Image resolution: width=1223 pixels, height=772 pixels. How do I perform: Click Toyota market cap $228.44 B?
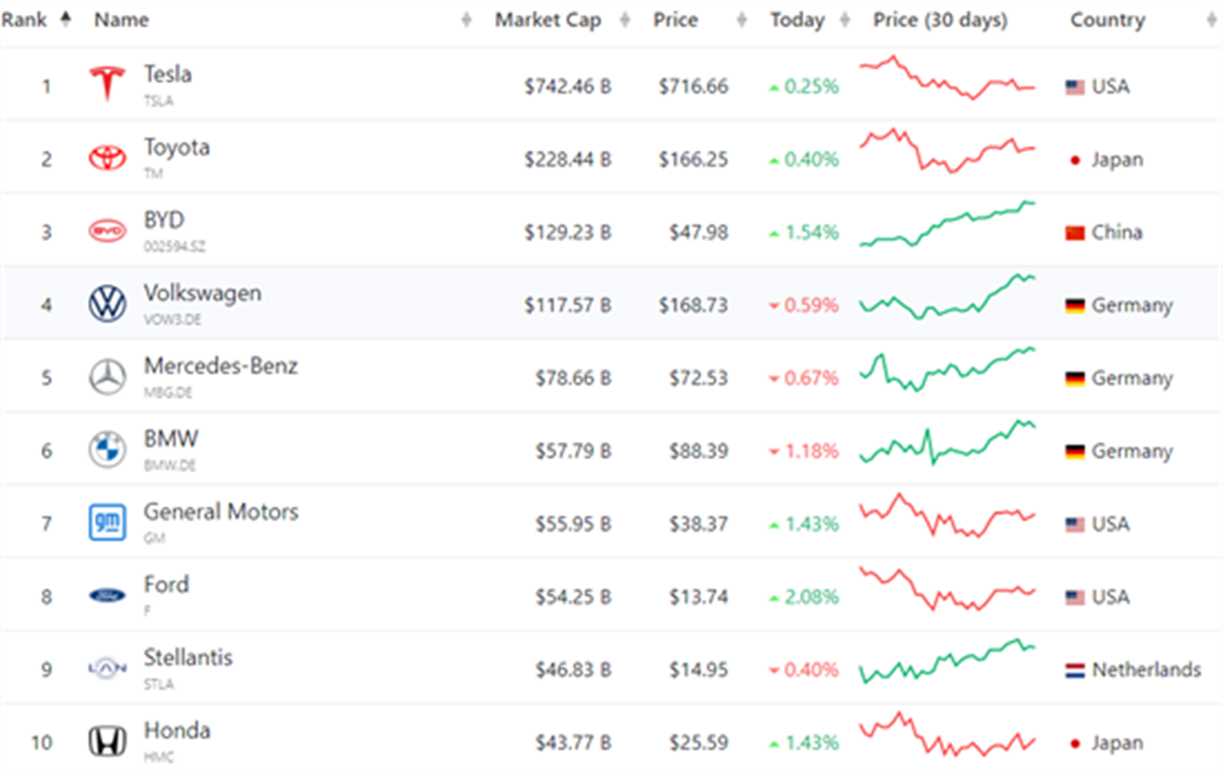pos(568,160)
